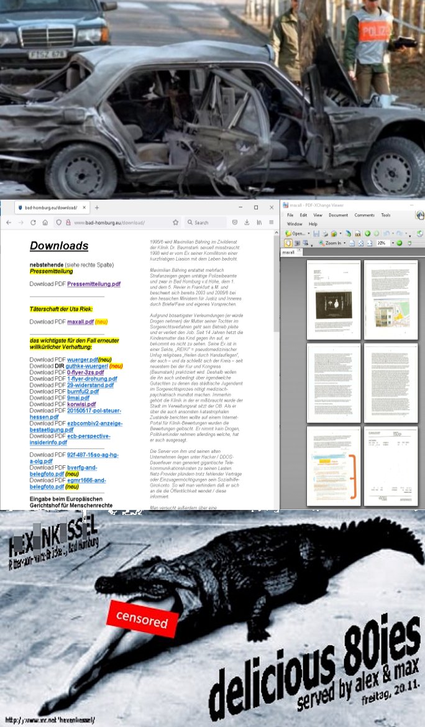Open the guthke-wuerger/ directory link
The height and width of the screenshot is (727, 425).
[x=86, y=366]
